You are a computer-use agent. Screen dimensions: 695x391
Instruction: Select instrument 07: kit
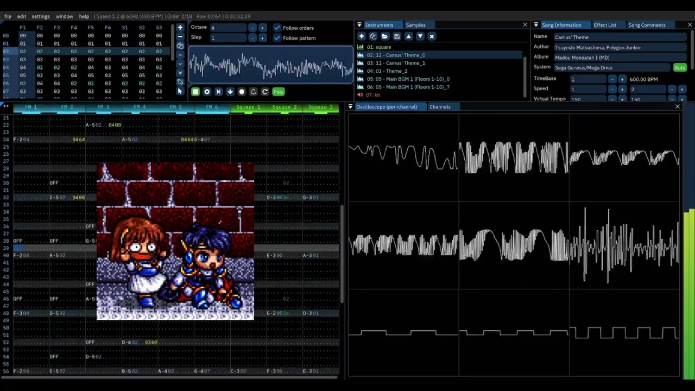439,95
